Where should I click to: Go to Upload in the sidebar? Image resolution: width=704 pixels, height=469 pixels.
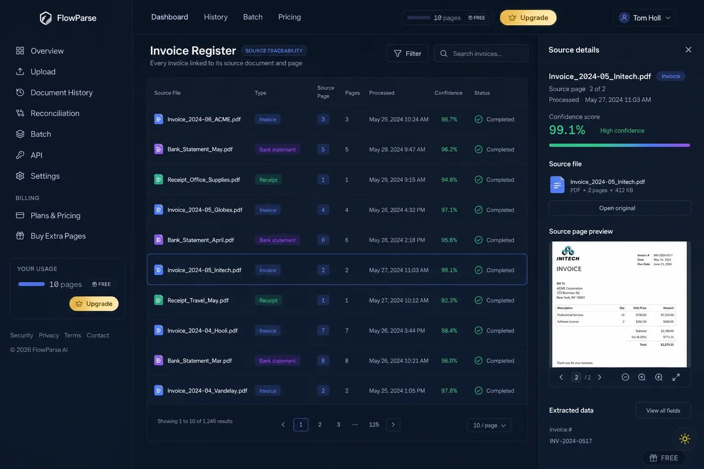pyautogui.click(x=36, y=71)
